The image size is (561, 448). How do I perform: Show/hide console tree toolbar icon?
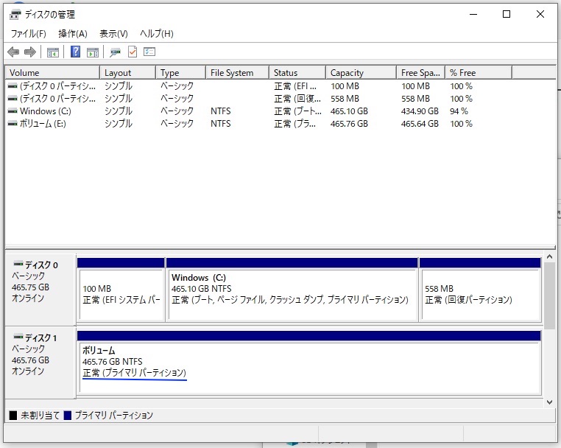click(x=53, y=52)
